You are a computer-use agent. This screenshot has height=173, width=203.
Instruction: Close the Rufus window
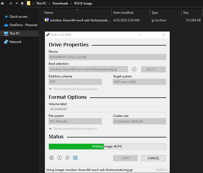tap(164, 35)
